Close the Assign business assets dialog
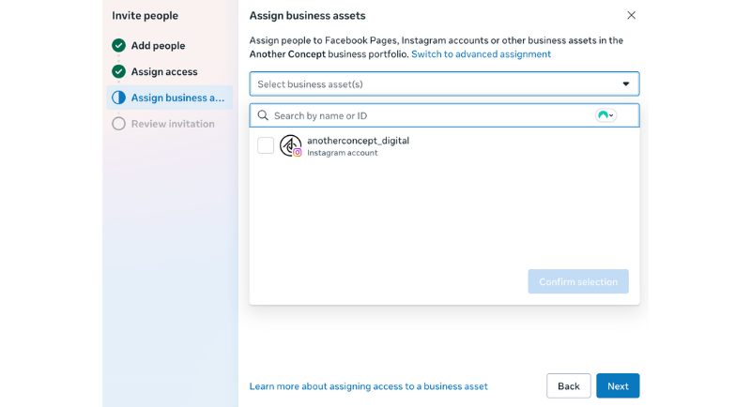Image resolution: width=751 pixels, height=407 pixels. point(631,15)
